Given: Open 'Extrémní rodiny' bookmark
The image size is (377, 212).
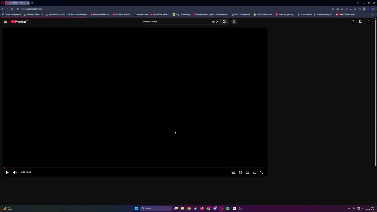Looking at the screenshot, I should (x=323, y=14).
